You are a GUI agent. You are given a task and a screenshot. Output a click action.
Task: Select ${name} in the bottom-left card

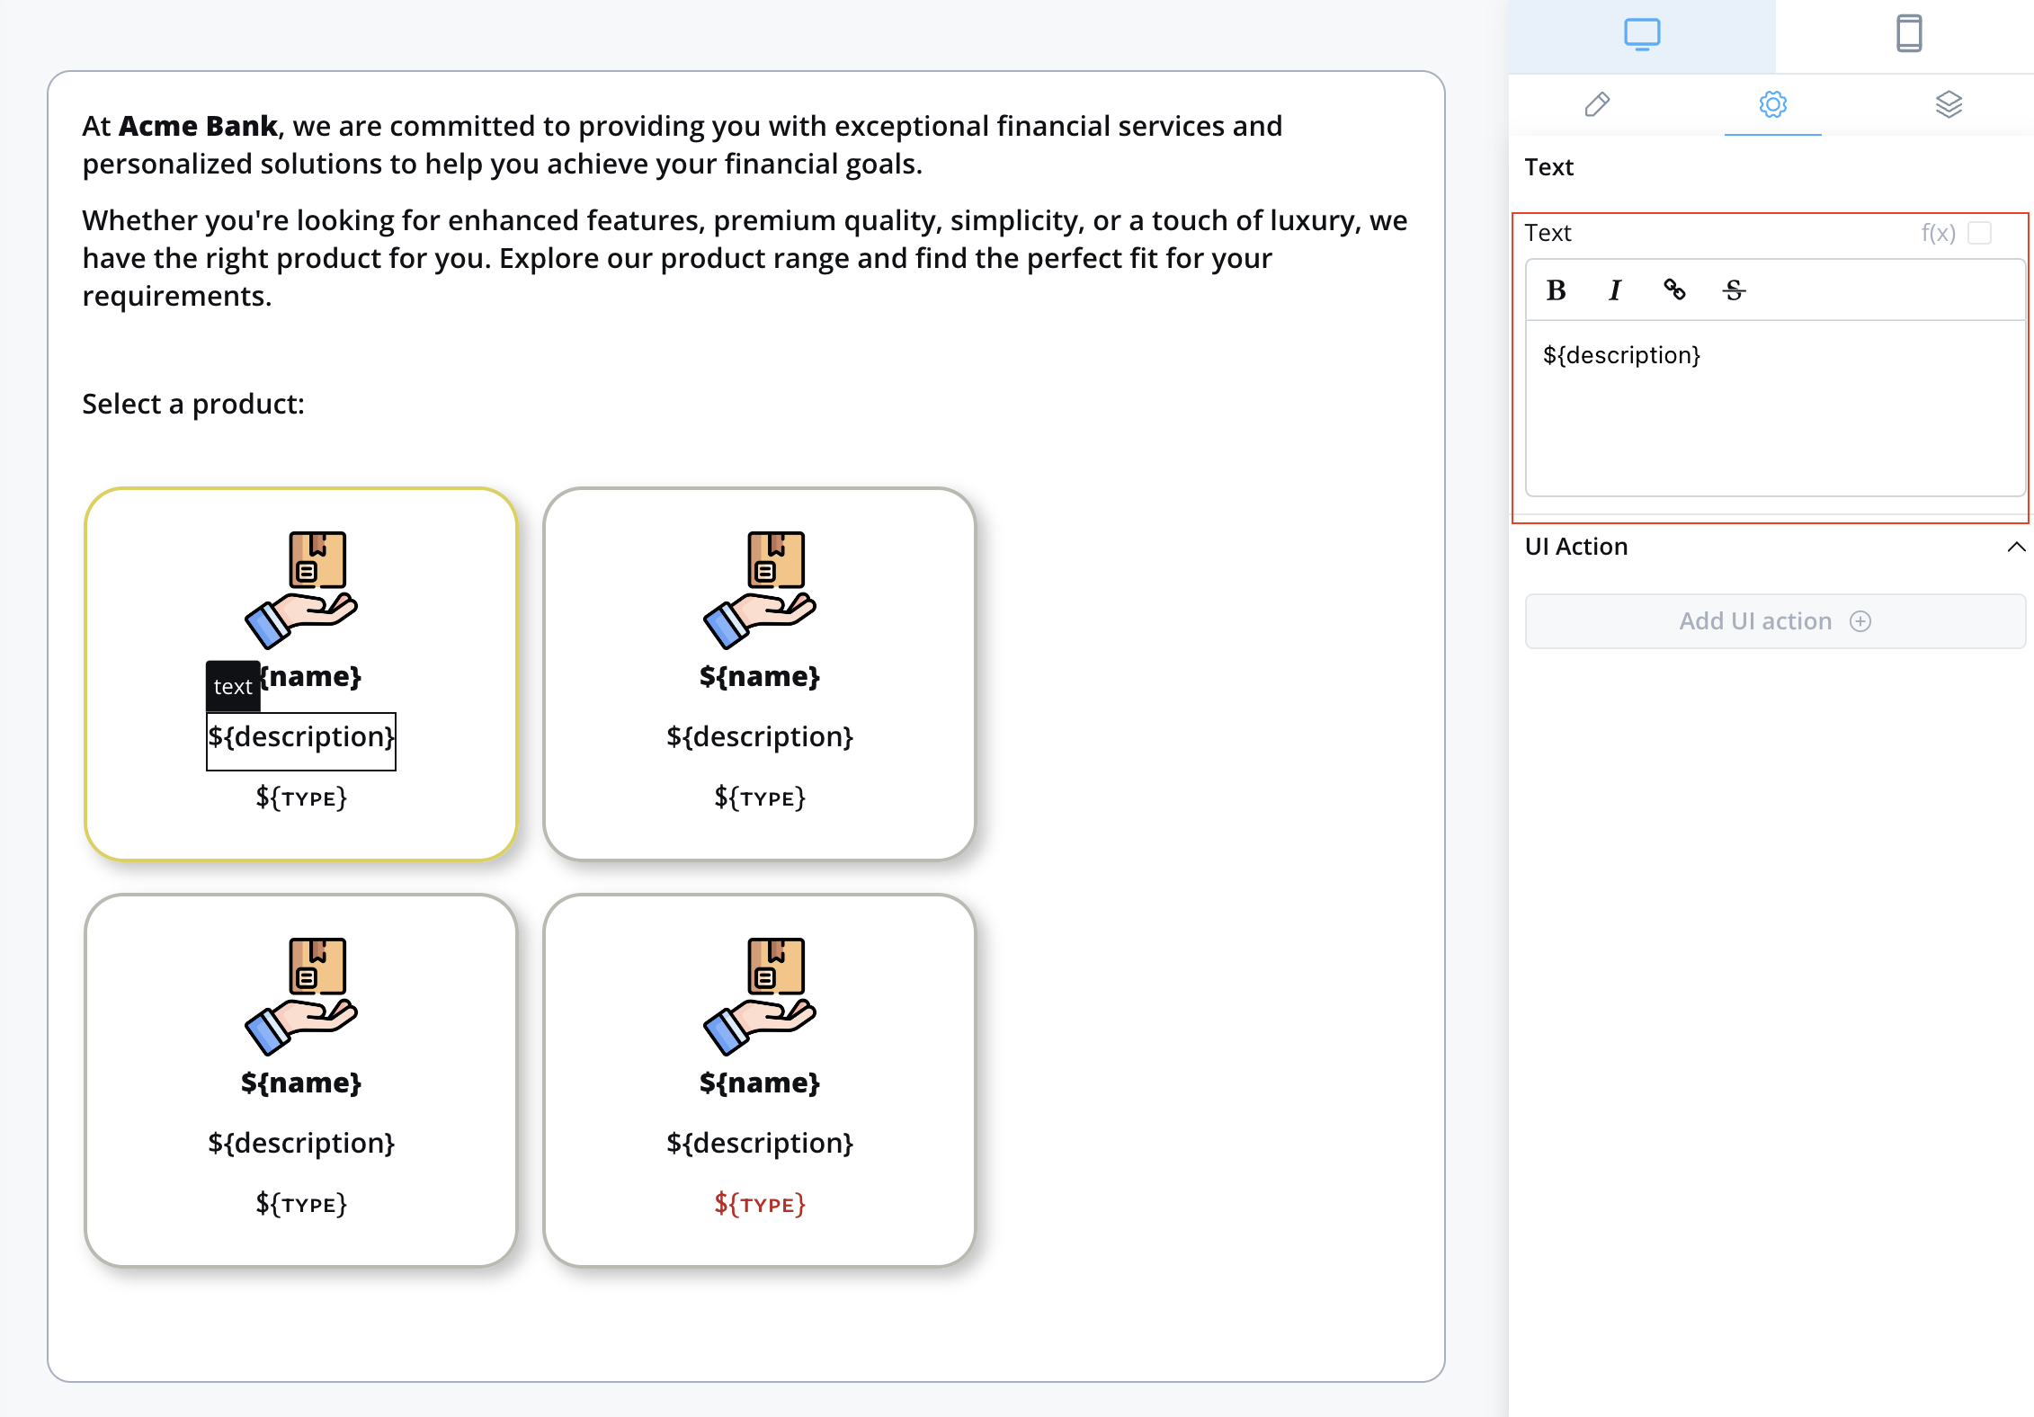coord(301,1083)
